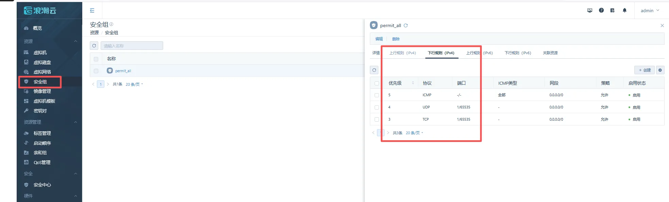This screenshot has width=669, height=202.
Task: Open 虚拟机模板 in the sidebar
Action: 44,101
